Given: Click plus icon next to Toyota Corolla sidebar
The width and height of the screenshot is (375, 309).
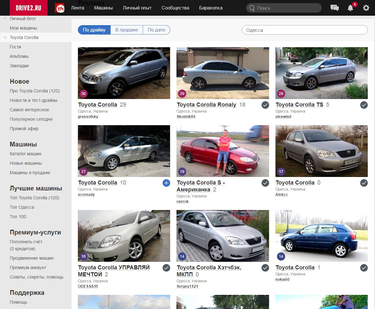Looking at the screenshot, I should 5,37.
